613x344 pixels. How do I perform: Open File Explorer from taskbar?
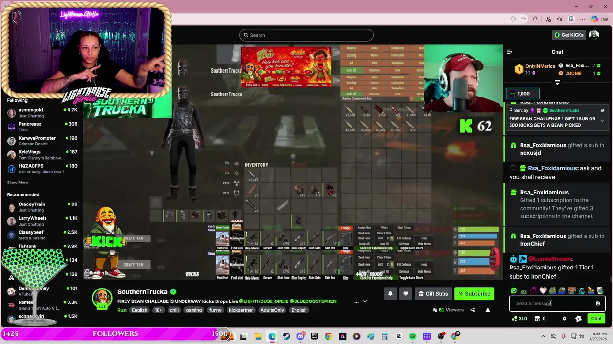pyautogui.click(x=258, y=336)
